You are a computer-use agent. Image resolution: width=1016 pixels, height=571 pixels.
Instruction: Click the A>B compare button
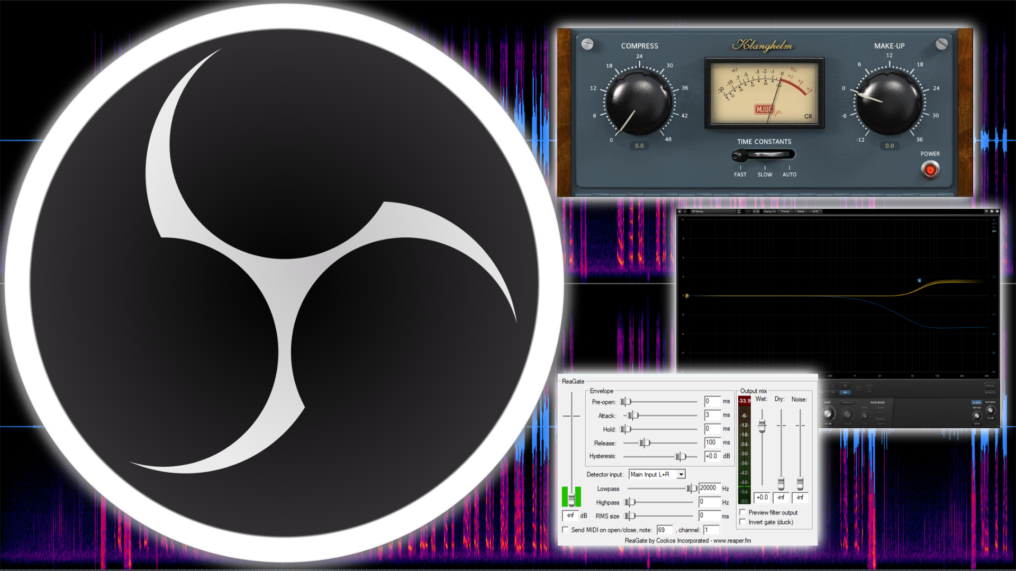click(756, 211)
